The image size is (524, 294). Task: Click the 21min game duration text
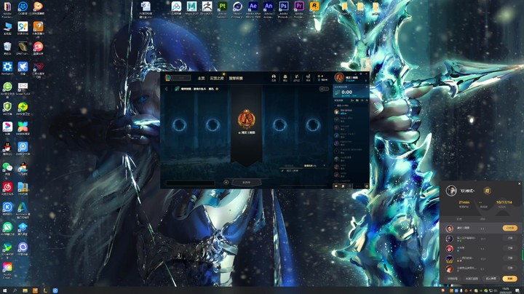464,202
